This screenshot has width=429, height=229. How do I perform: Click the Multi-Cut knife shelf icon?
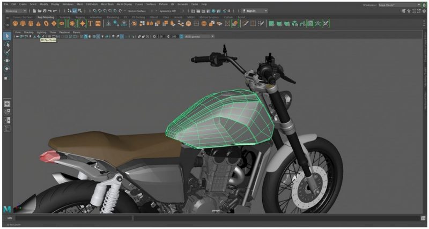pos(246,24)
